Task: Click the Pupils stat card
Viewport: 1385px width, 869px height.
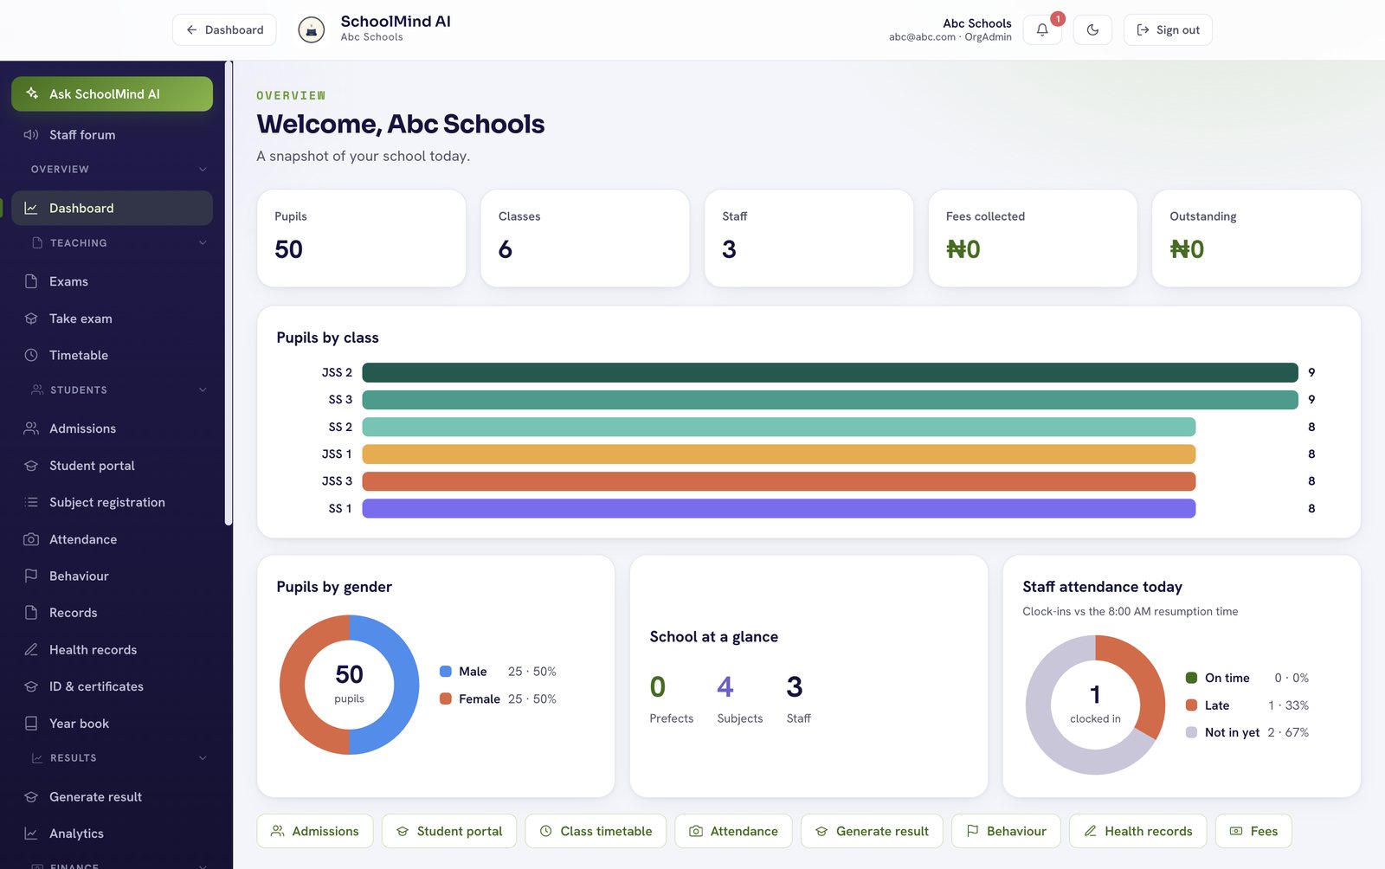Action: 361,238
